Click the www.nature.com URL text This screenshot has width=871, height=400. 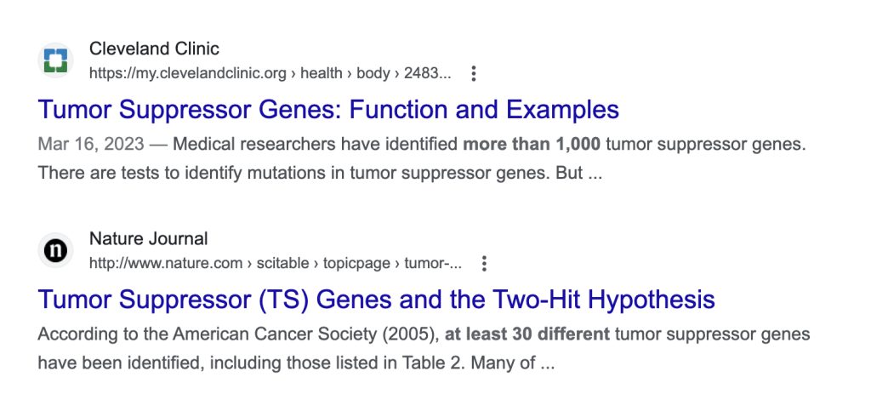click(166, 264)
